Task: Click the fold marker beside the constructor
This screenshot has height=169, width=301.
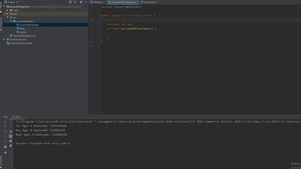Action: pyautogui.click(x=100, y=29)
